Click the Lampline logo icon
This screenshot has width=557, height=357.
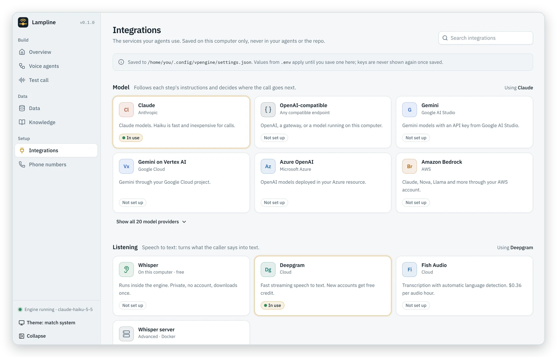click(23, 22)
